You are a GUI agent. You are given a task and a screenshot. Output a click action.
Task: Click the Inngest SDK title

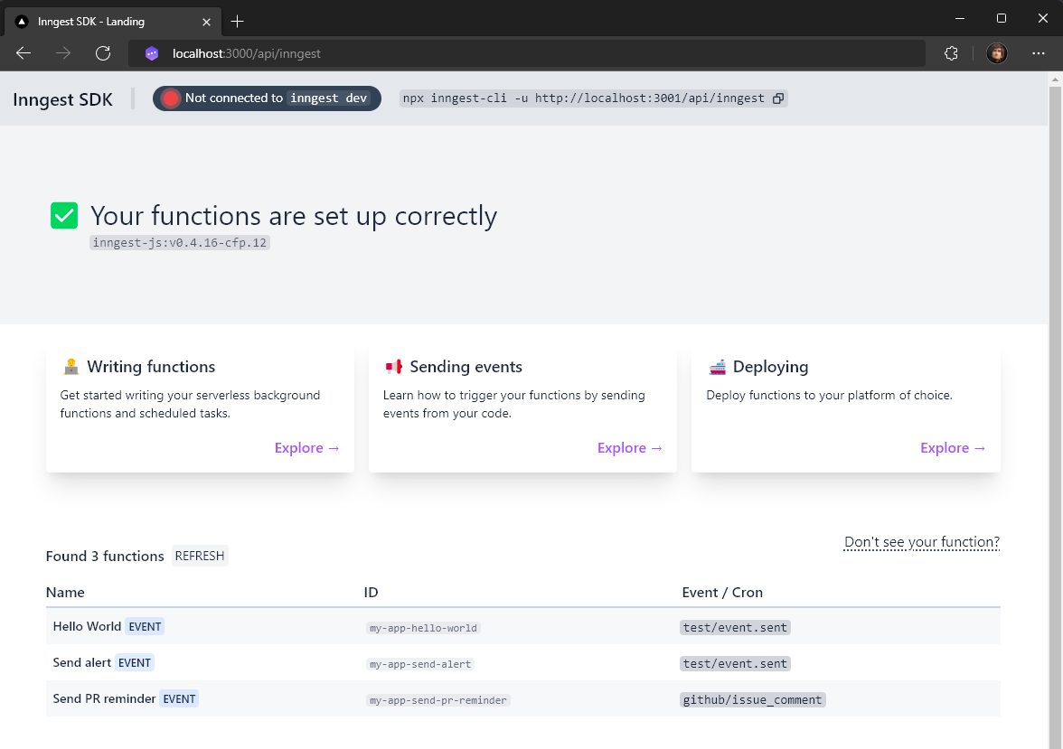tap(63, 99)
